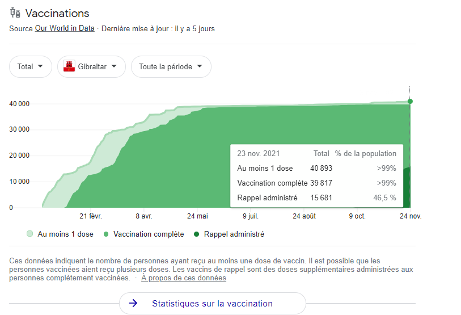Click the 10 000 y-axis label

[19, 182]
